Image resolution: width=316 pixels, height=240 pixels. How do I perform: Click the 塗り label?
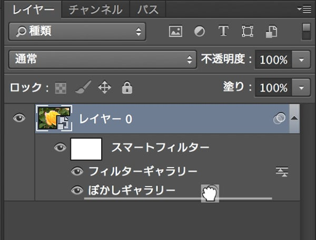point(238,87)
